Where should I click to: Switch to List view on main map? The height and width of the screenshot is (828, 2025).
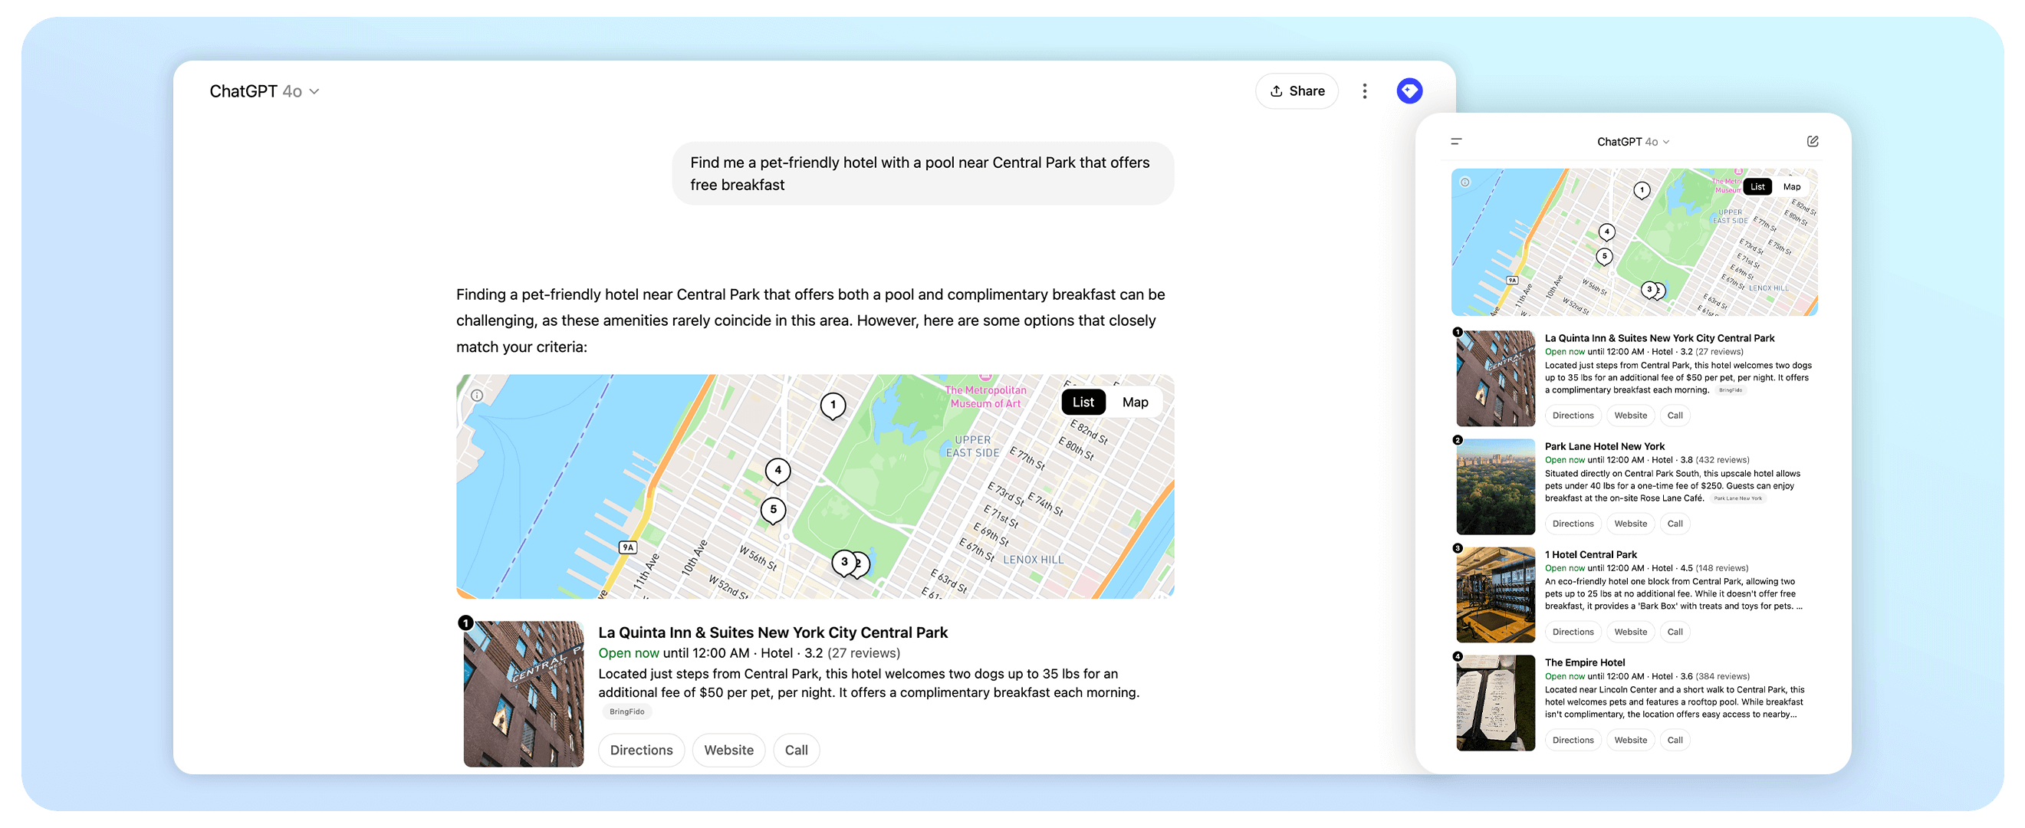pos(1083,402)
